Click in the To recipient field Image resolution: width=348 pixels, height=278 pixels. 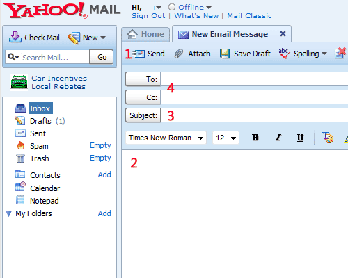pos(254,79)
